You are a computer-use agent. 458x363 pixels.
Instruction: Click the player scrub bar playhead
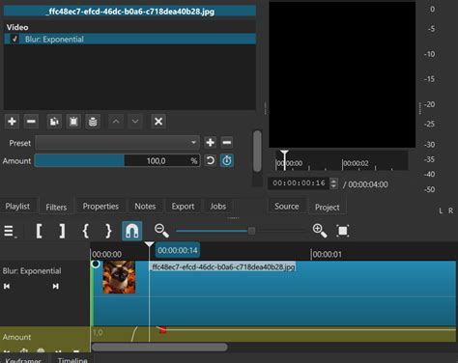[284, 159]
